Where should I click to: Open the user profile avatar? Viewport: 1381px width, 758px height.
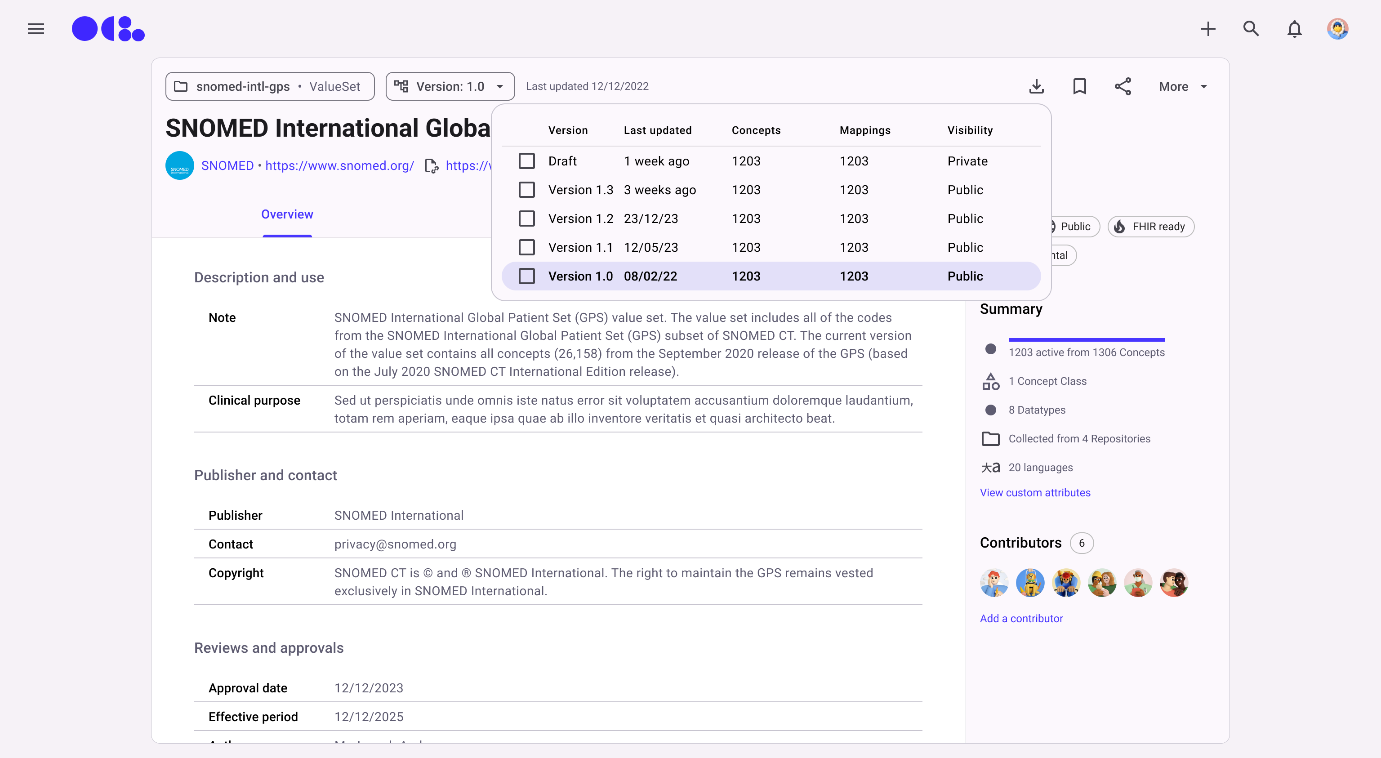[1337, 28]
